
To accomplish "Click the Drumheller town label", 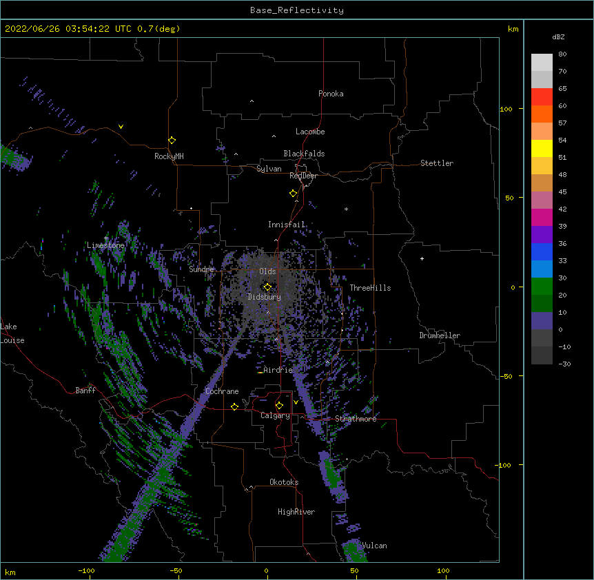I will coord(440,335).
